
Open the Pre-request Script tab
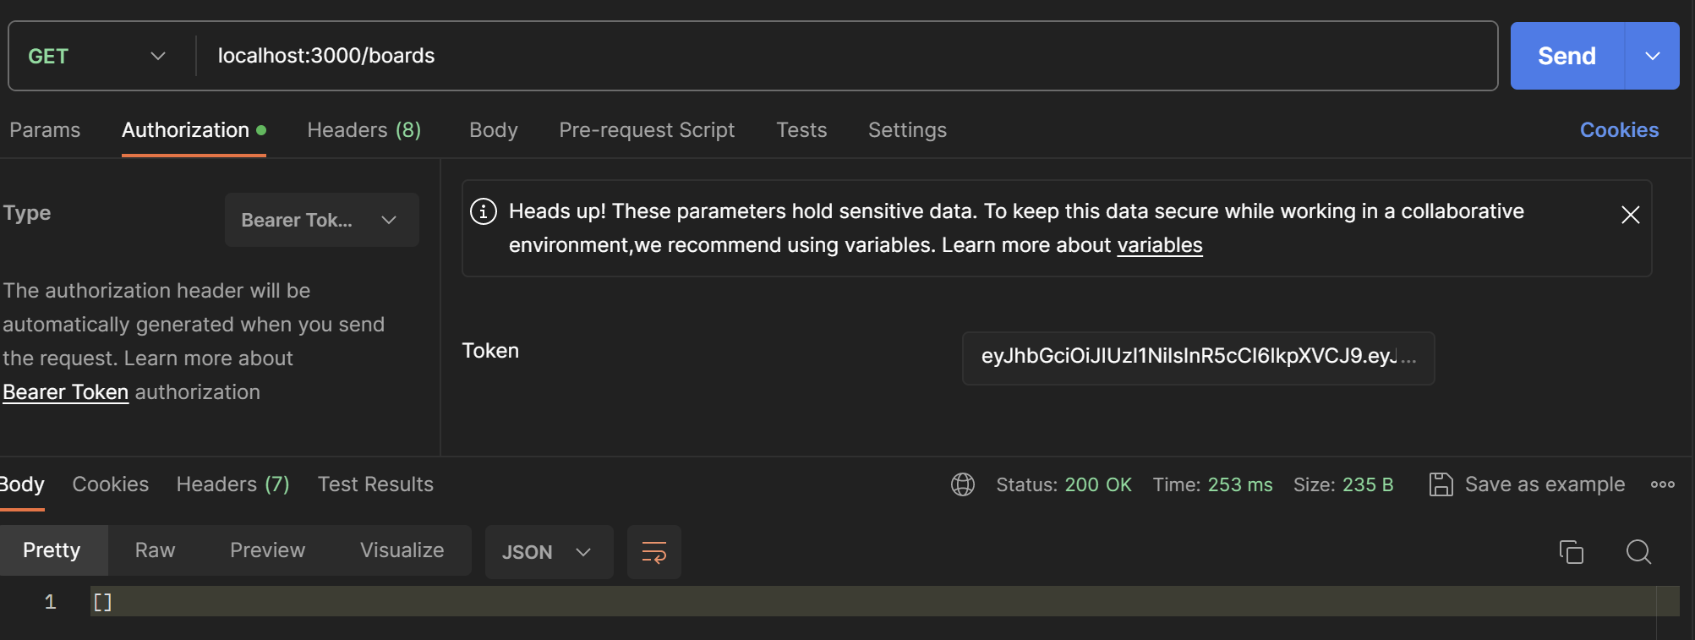point(647,130)
